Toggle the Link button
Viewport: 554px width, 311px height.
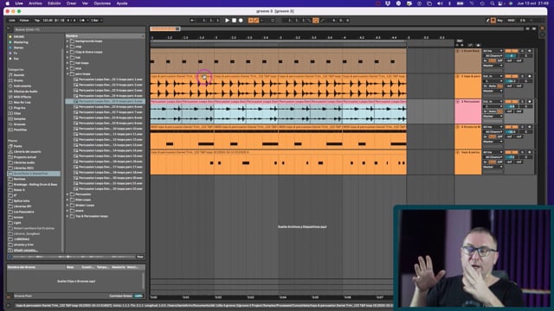pos(12,21)
